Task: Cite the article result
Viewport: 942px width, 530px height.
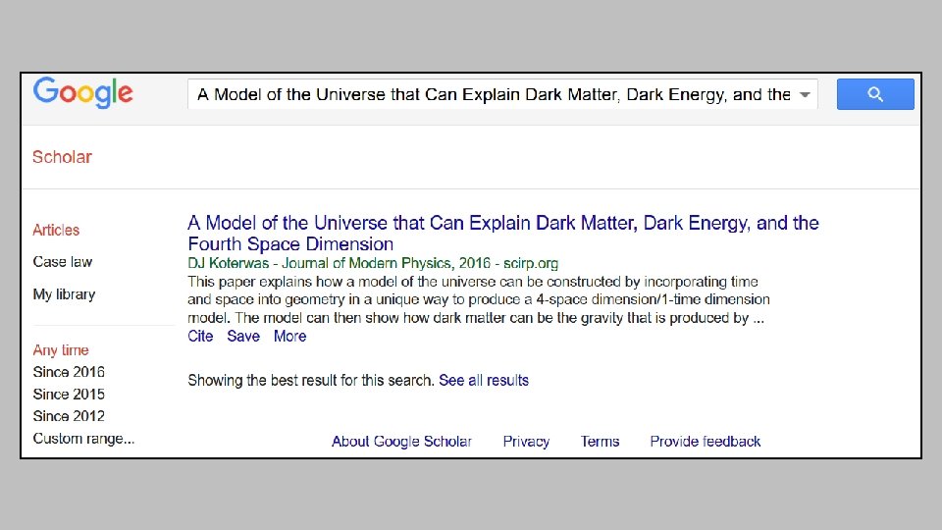Action: click(200, 336)
